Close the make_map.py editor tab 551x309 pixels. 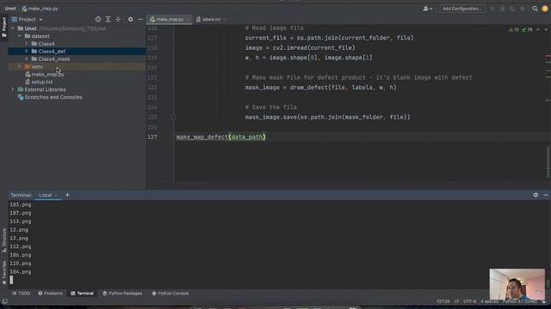click(188, 19)
